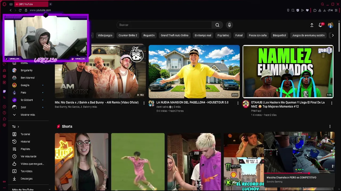Go back using the browser back arrow
This screenshot has width=341, height=191.
click(11, 10)
